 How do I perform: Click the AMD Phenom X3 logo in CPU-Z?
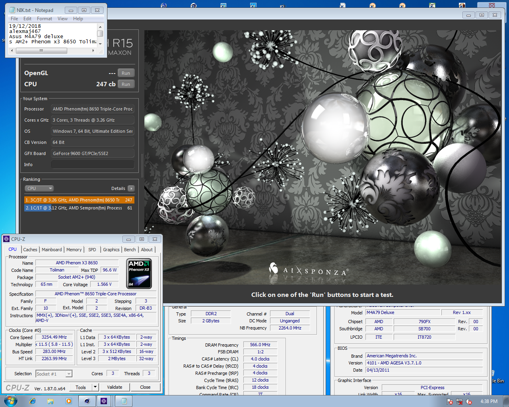[139, 273]
